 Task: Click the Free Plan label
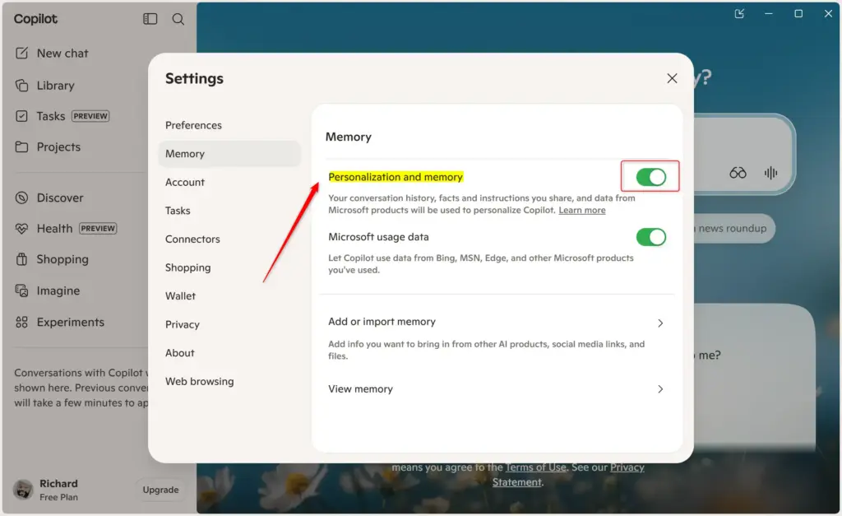click(x=58, y=497)
